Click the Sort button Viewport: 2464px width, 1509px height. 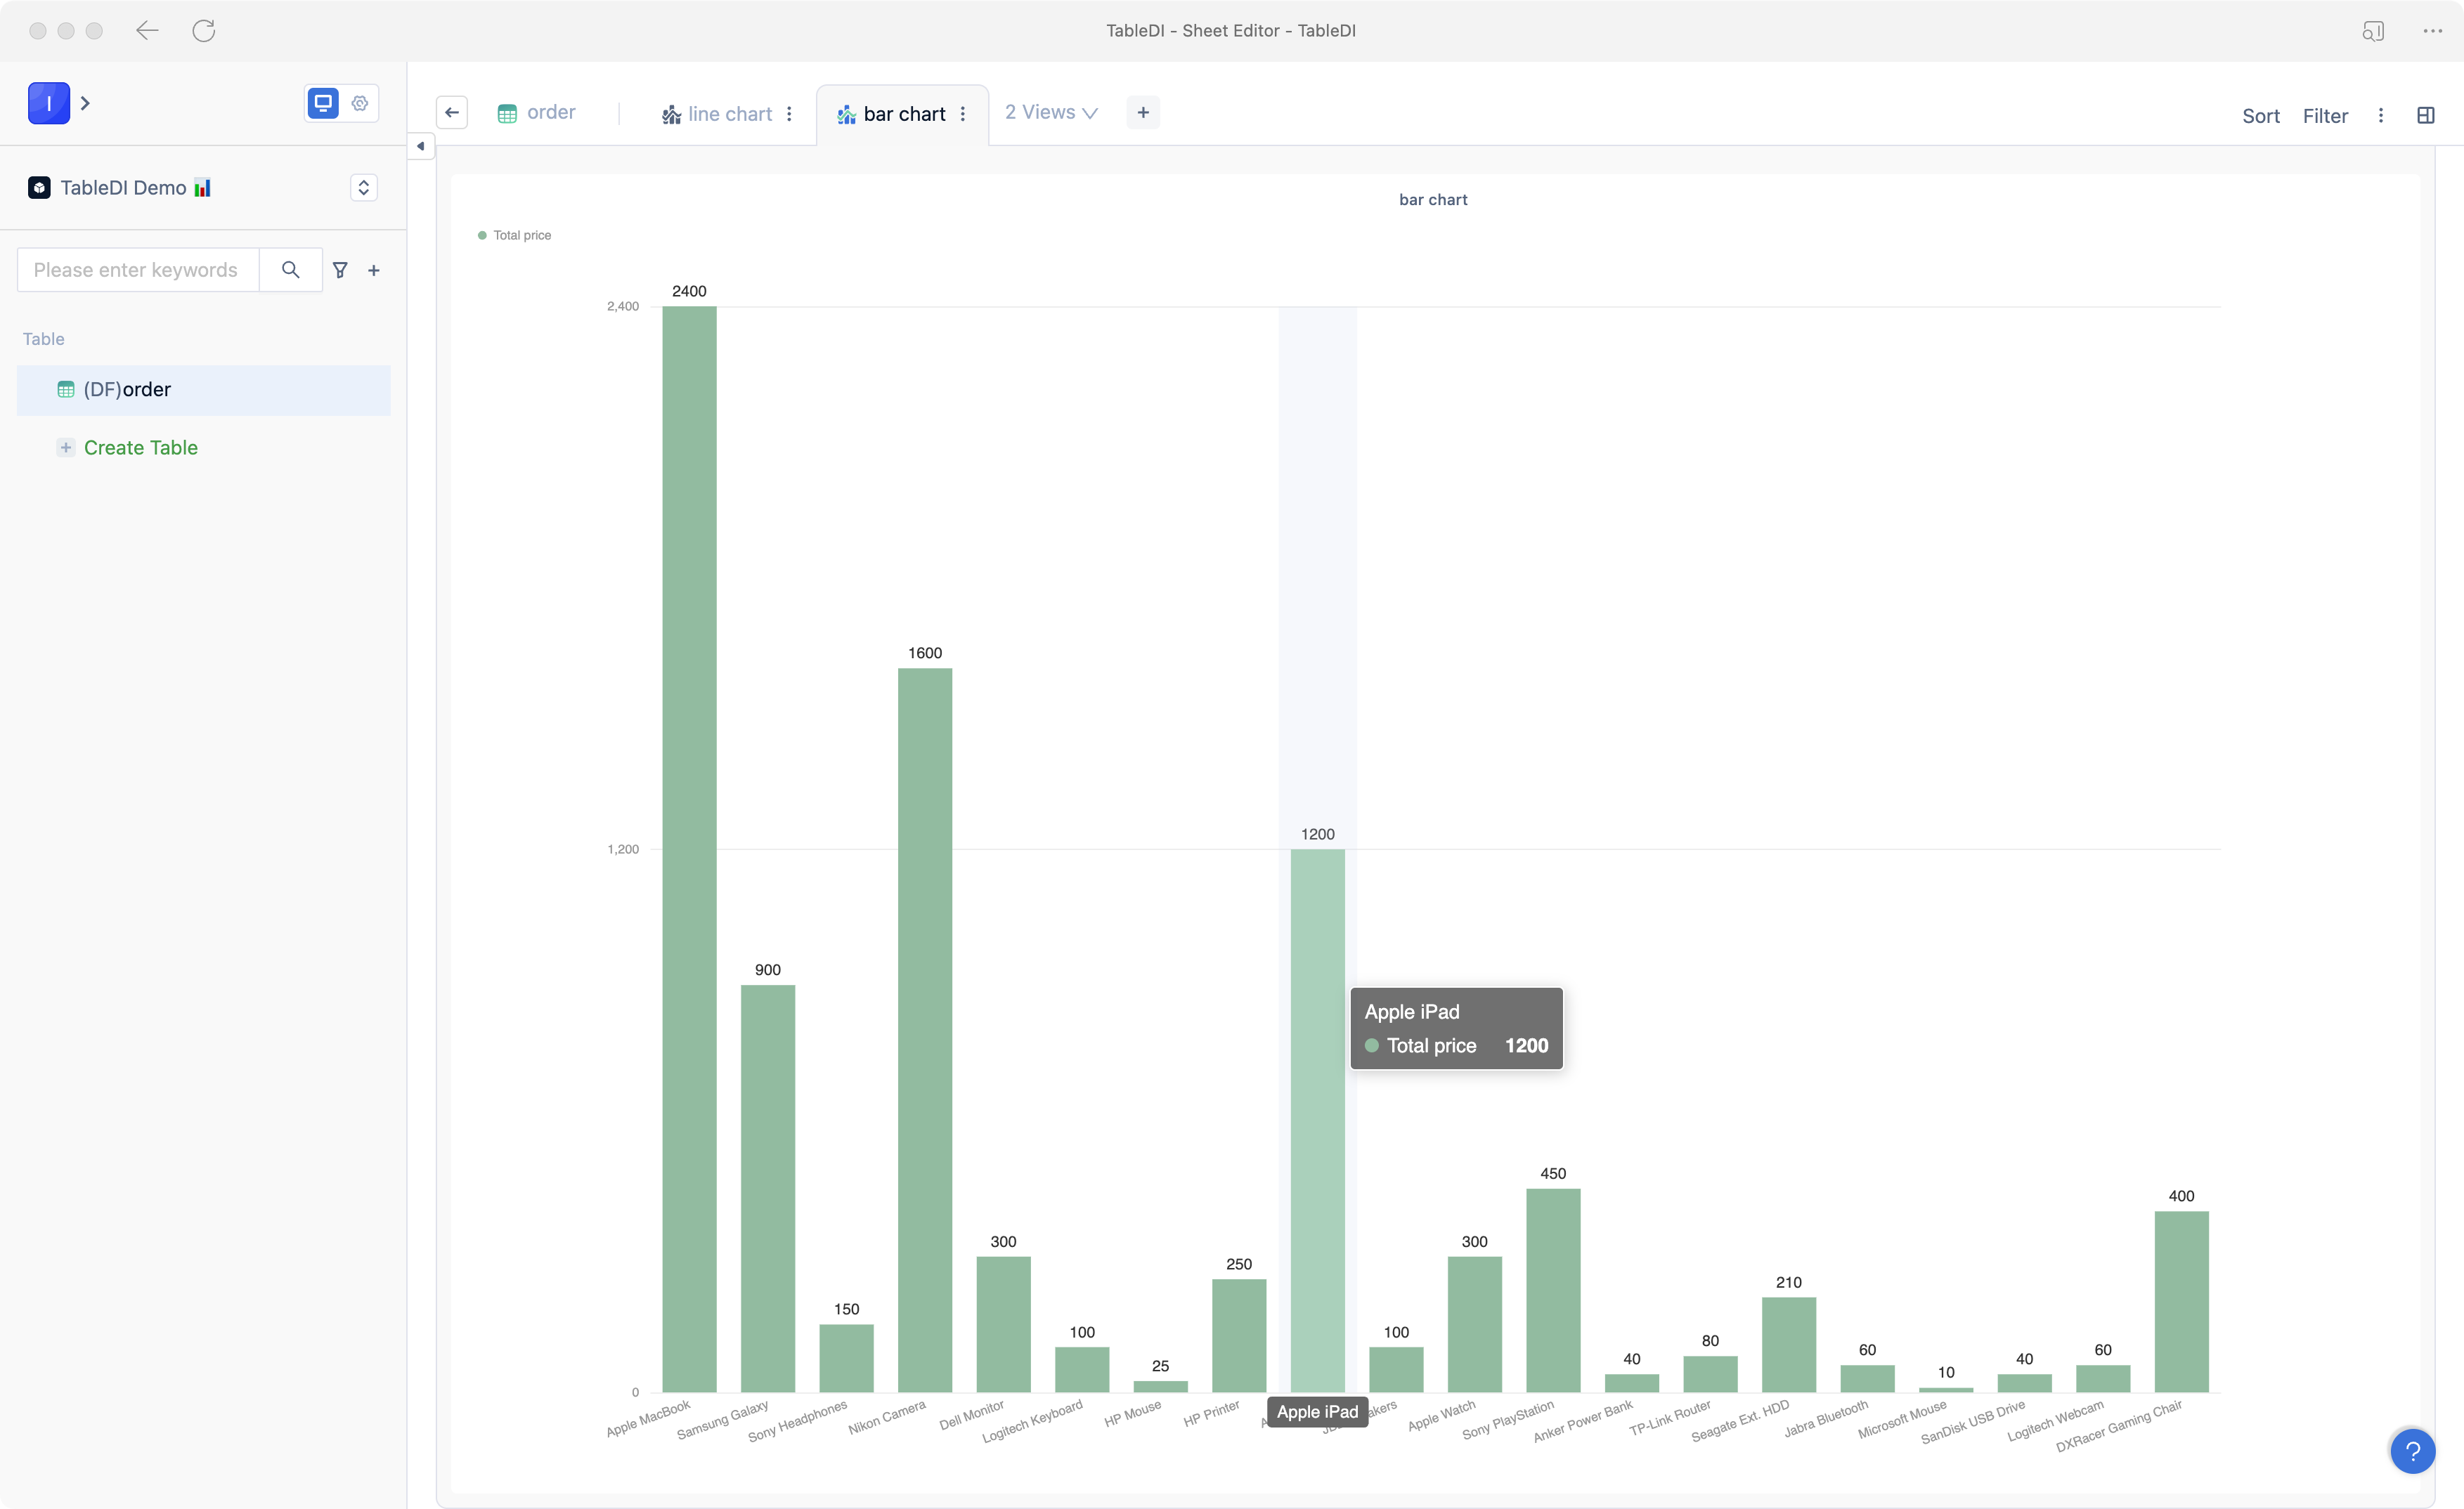(x=2260, y=116)
